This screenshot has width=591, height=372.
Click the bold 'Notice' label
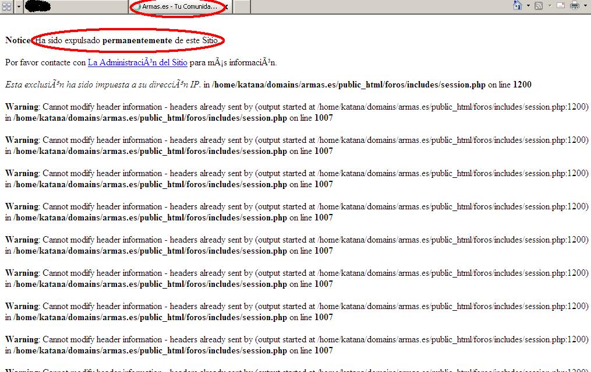[x=18, y=40]
